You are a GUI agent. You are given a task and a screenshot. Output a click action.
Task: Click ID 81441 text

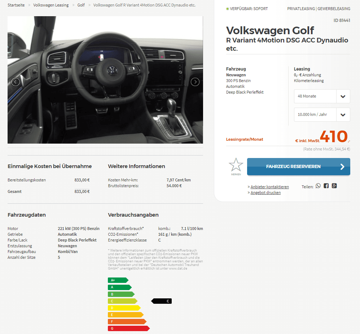coord(342,21)
